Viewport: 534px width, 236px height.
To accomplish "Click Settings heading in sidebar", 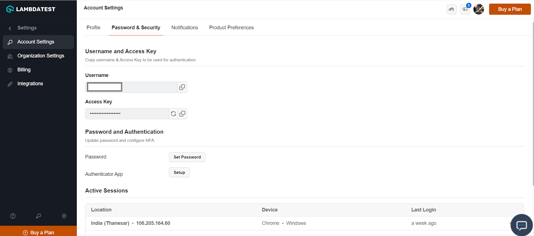I will point(27,28).
